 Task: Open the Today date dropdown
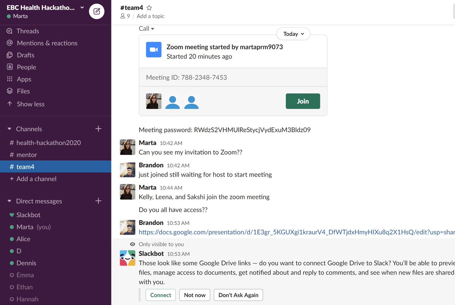click(293, 34)
